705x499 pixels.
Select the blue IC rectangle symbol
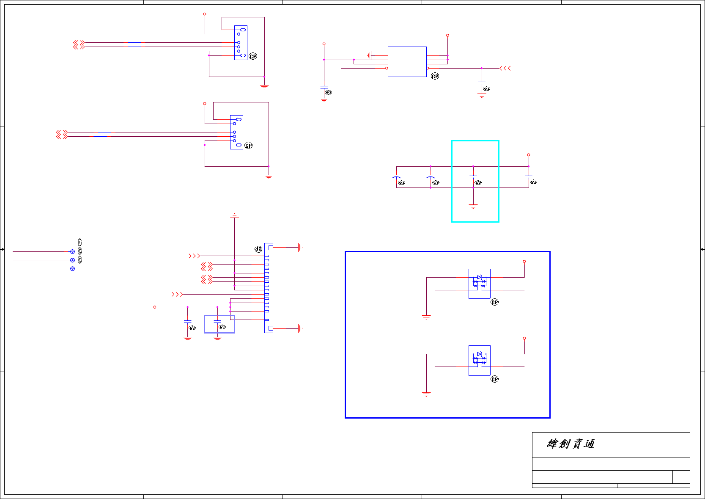point(407,62)
